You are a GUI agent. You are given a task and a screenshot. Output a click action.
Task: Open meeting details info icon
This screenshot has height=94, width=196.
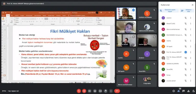[x=174, y=91]
